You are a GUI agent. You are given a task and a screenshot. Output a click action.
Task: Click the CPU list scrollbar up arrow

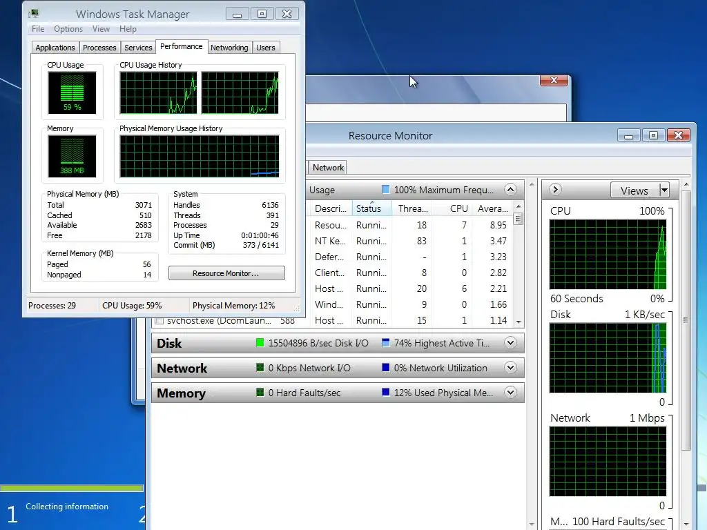coord(519,206)
